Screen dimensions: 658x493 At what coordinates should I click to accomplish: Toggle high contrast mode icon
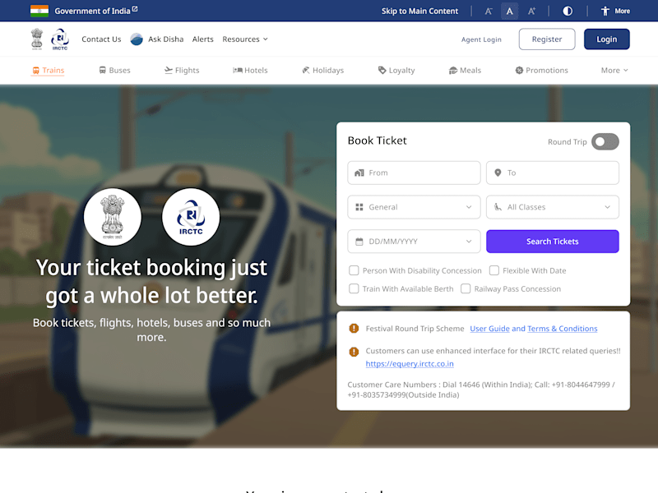point(568,12)
